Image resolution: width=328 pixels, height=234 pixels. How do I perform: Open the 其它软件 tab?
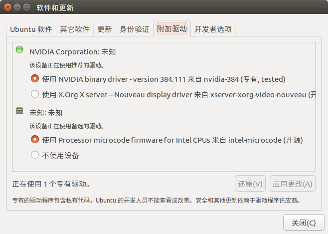point(75,29)
